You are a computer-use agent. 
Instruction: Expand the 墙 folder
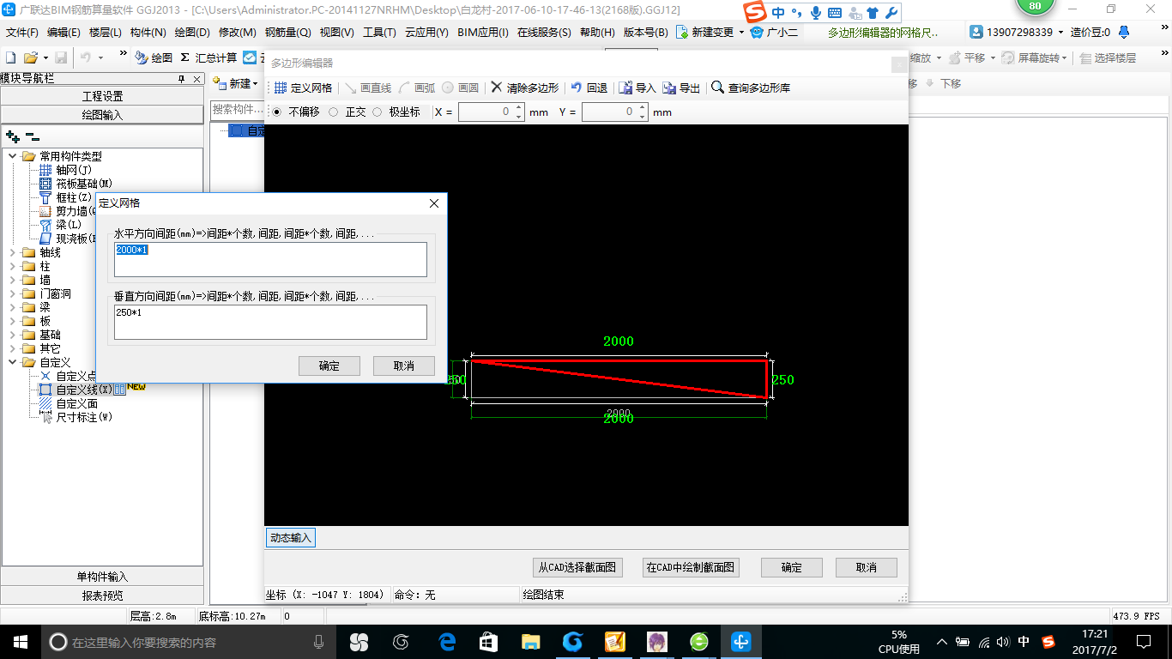tap(13, 280)
